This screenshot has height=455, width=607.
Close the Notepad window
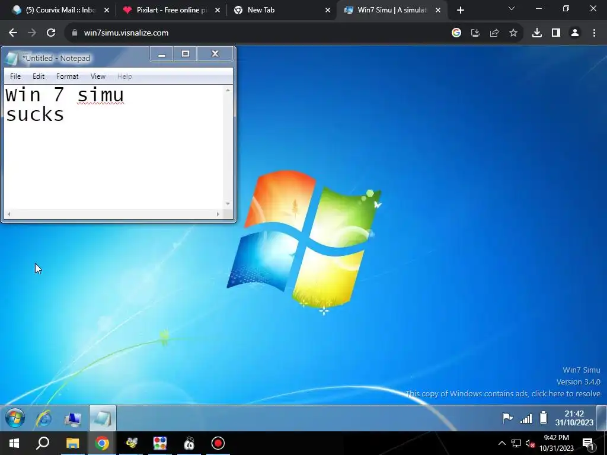tap(215, 54)
